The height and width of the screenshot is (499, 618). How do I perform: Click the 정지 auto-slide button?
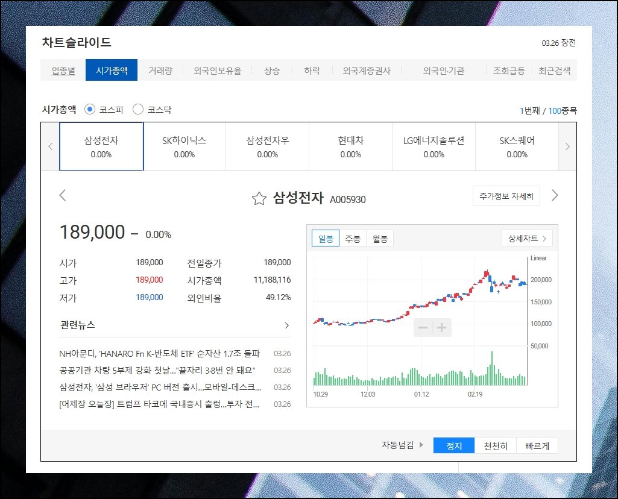coord(454,446)
